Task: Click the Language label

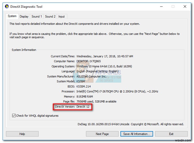Action: (68, 71)
